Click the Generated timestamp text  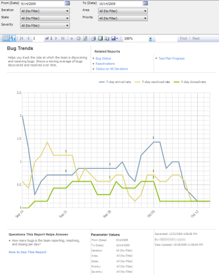(176, 234)
